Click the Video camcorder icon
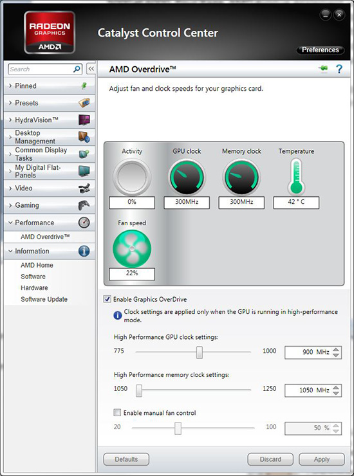 [x=84, y=188]
